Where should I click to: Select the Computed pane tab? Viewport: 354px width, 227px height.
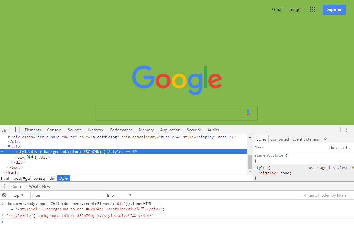pyautogui.click(x=280, y=139)
